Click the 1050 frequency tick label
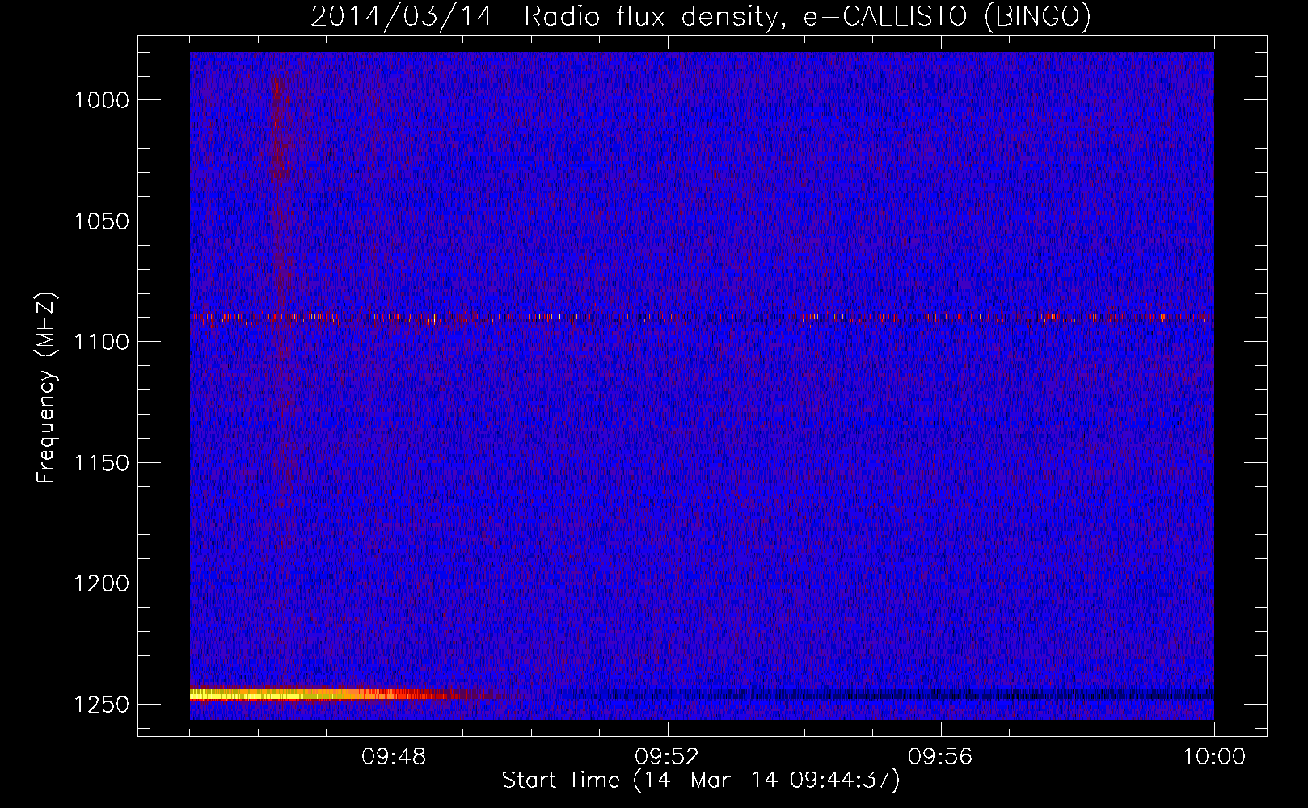 102,221
